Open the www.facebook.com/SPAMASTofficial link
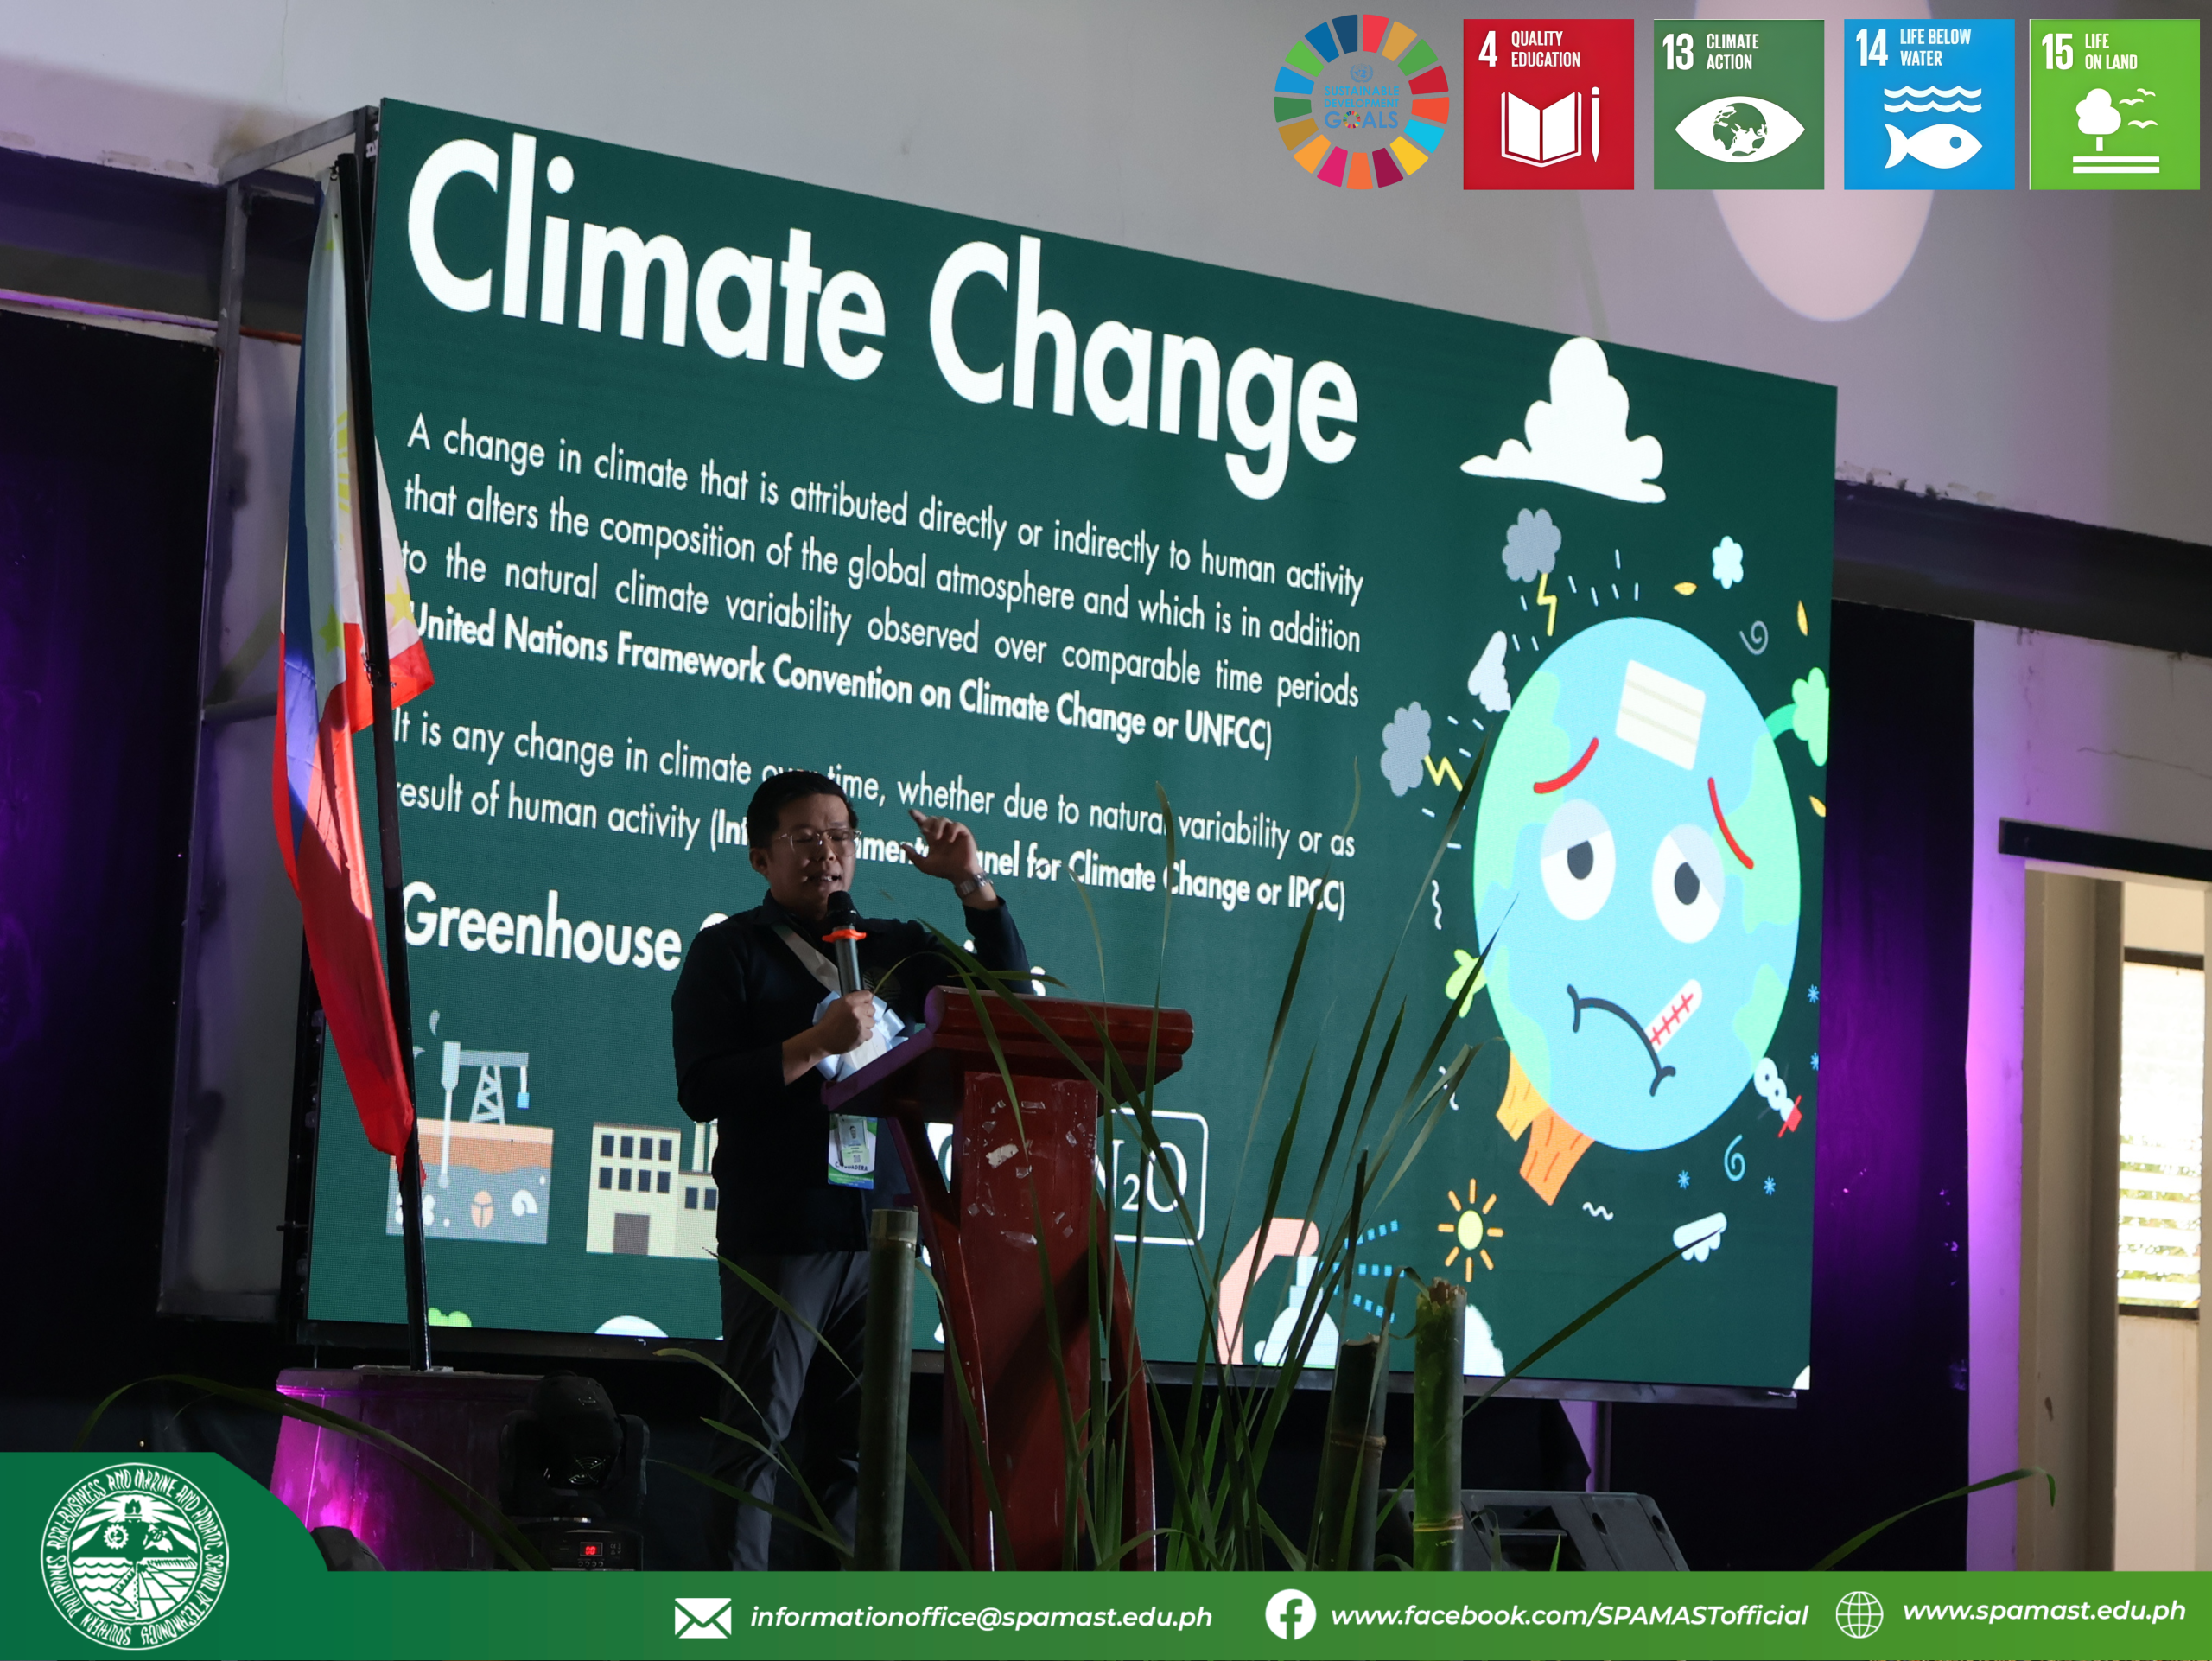 [1569, 1615]
